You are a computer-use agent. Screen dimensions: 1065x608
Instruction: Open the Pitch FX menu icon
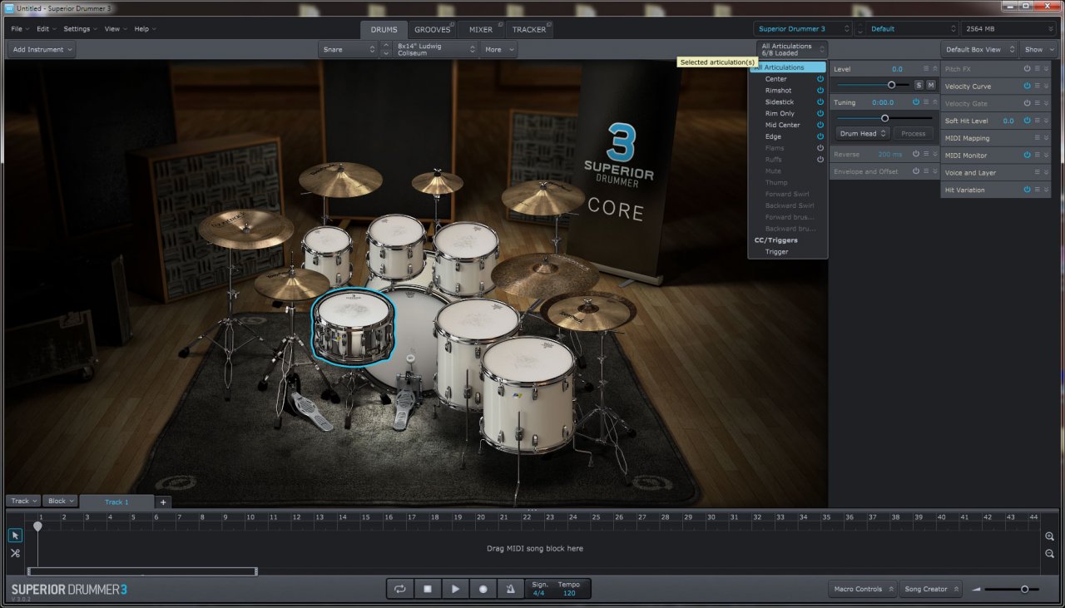point(1038,69)
